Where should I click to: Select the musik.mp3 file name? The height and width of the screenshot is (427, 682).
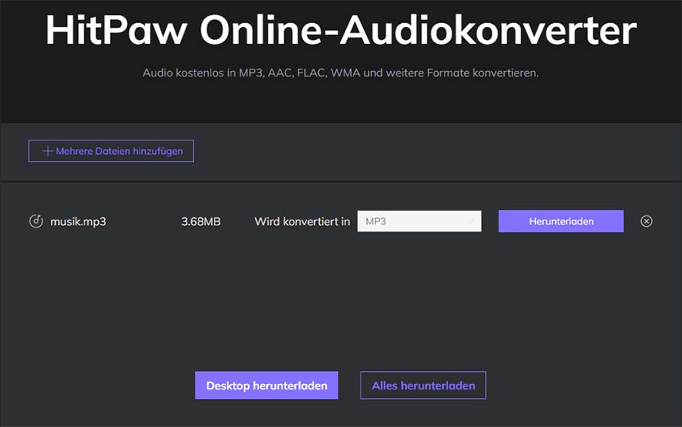(x=78, y=222)
